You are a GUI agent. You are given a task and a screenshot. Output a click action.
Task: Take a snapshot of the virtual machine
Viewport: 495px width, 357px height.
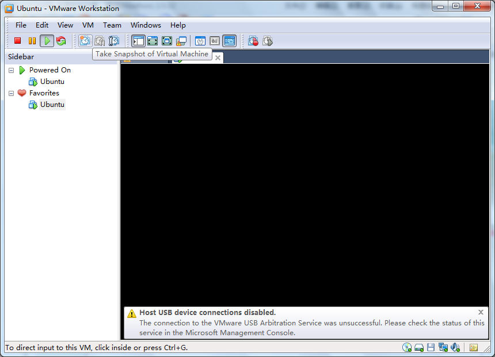85,41
